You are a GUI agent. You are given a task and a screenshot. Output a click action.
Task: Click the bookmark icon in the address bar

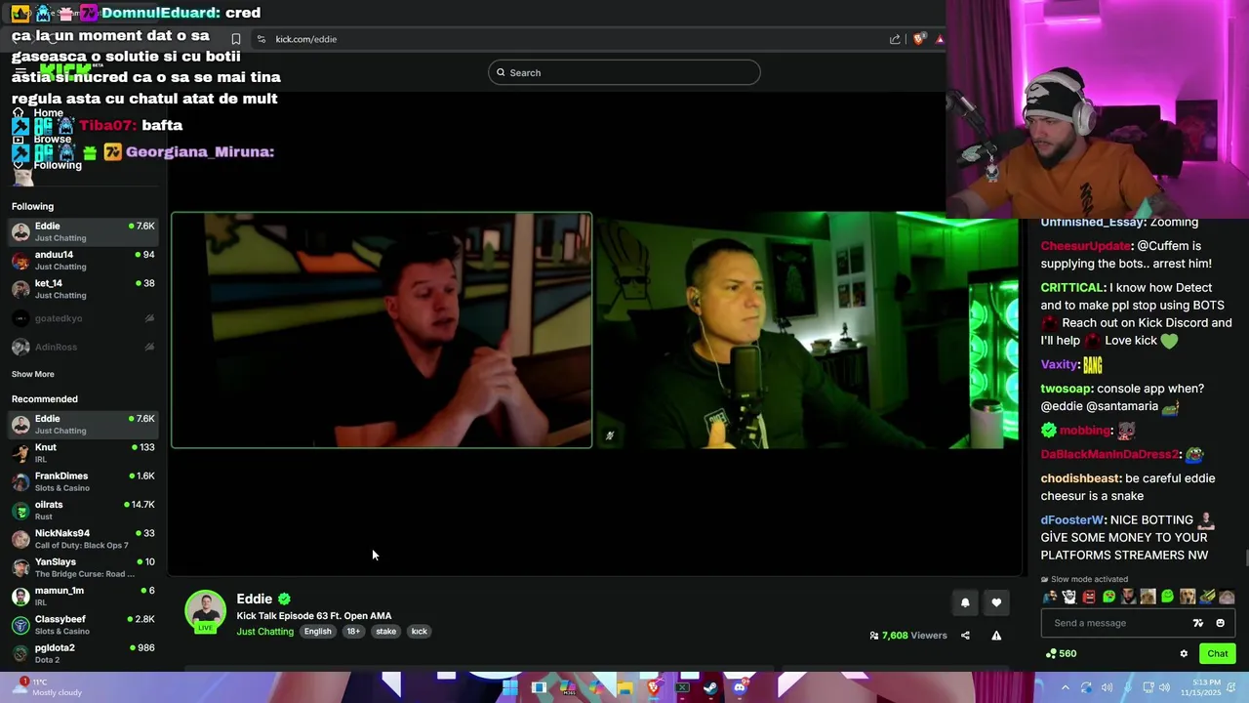(235, 39)
